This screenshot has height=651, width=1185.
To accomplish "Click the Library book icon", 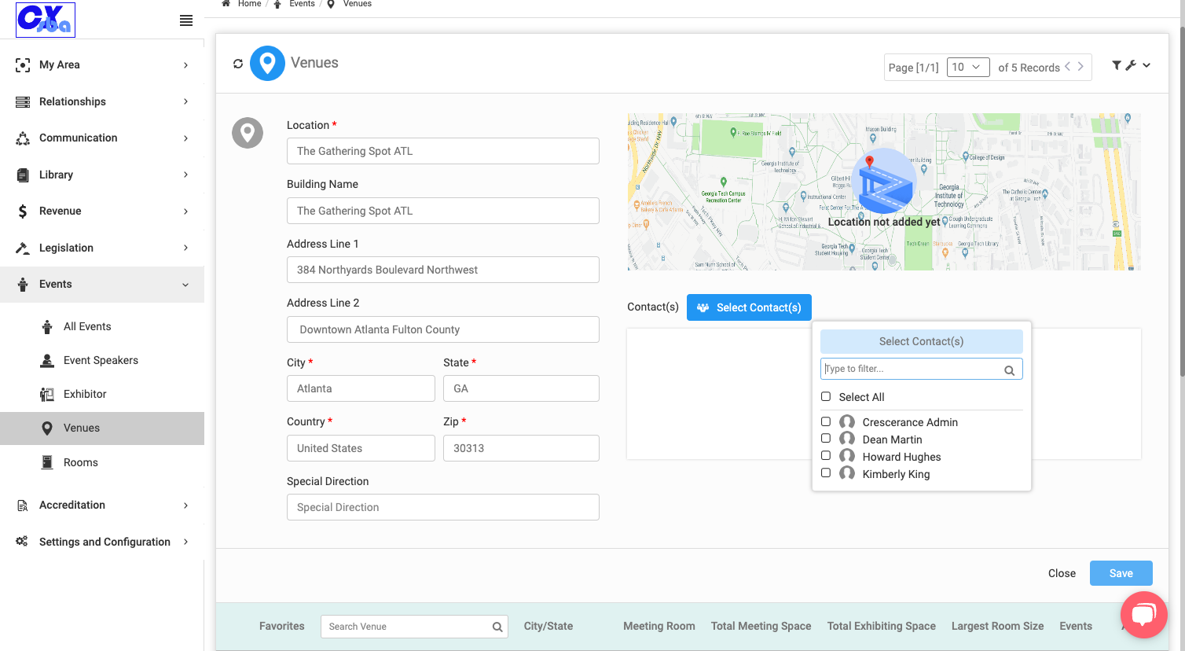I will (23, 175).
